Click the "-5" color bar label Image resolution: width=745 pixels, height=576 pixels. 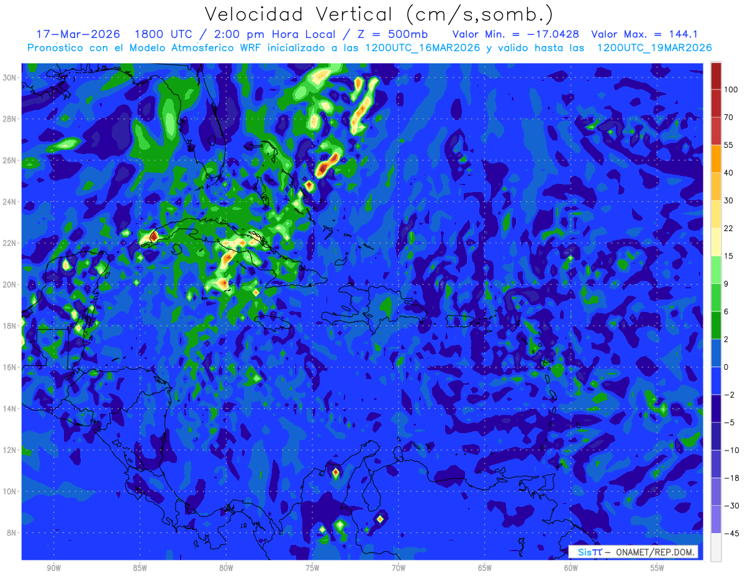(728, 423)
